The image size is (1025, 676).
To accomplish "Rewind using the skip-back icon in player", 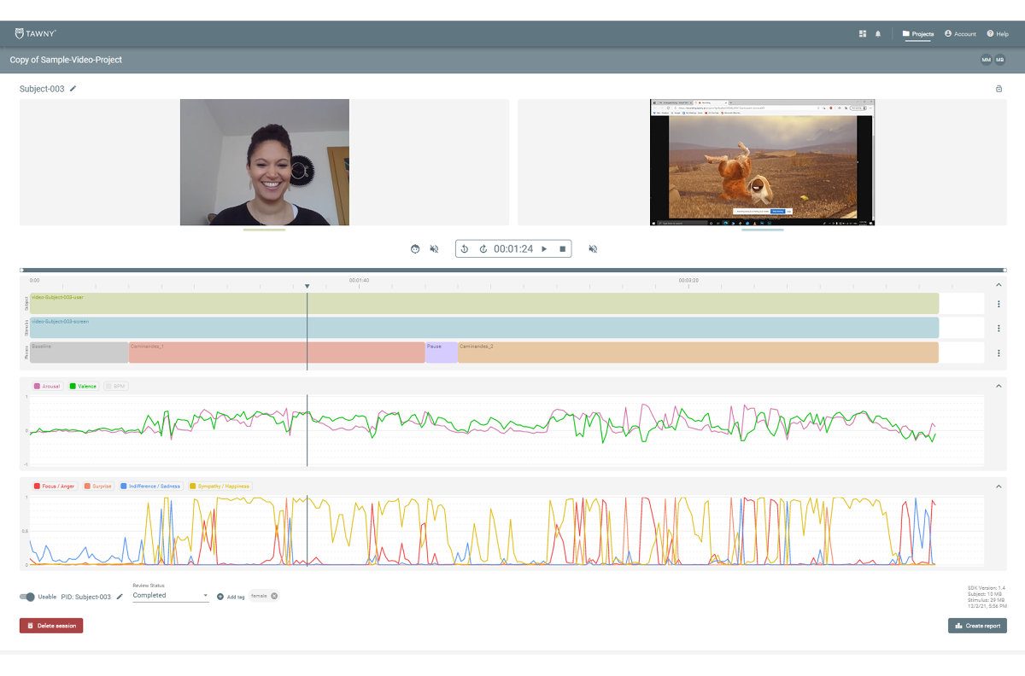I will (465, 249).
